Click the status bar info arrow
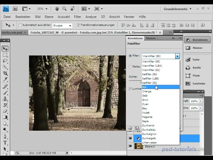This screenshot has height=160, width=213. [x=67, y=153]
